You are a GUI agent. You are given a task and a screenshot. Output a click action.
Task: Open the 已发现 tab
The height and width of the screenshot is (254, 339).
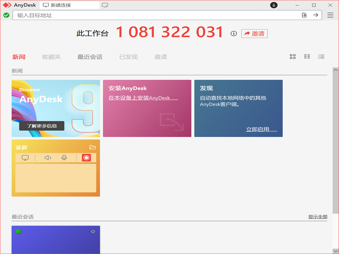click(x=128, y=57)
